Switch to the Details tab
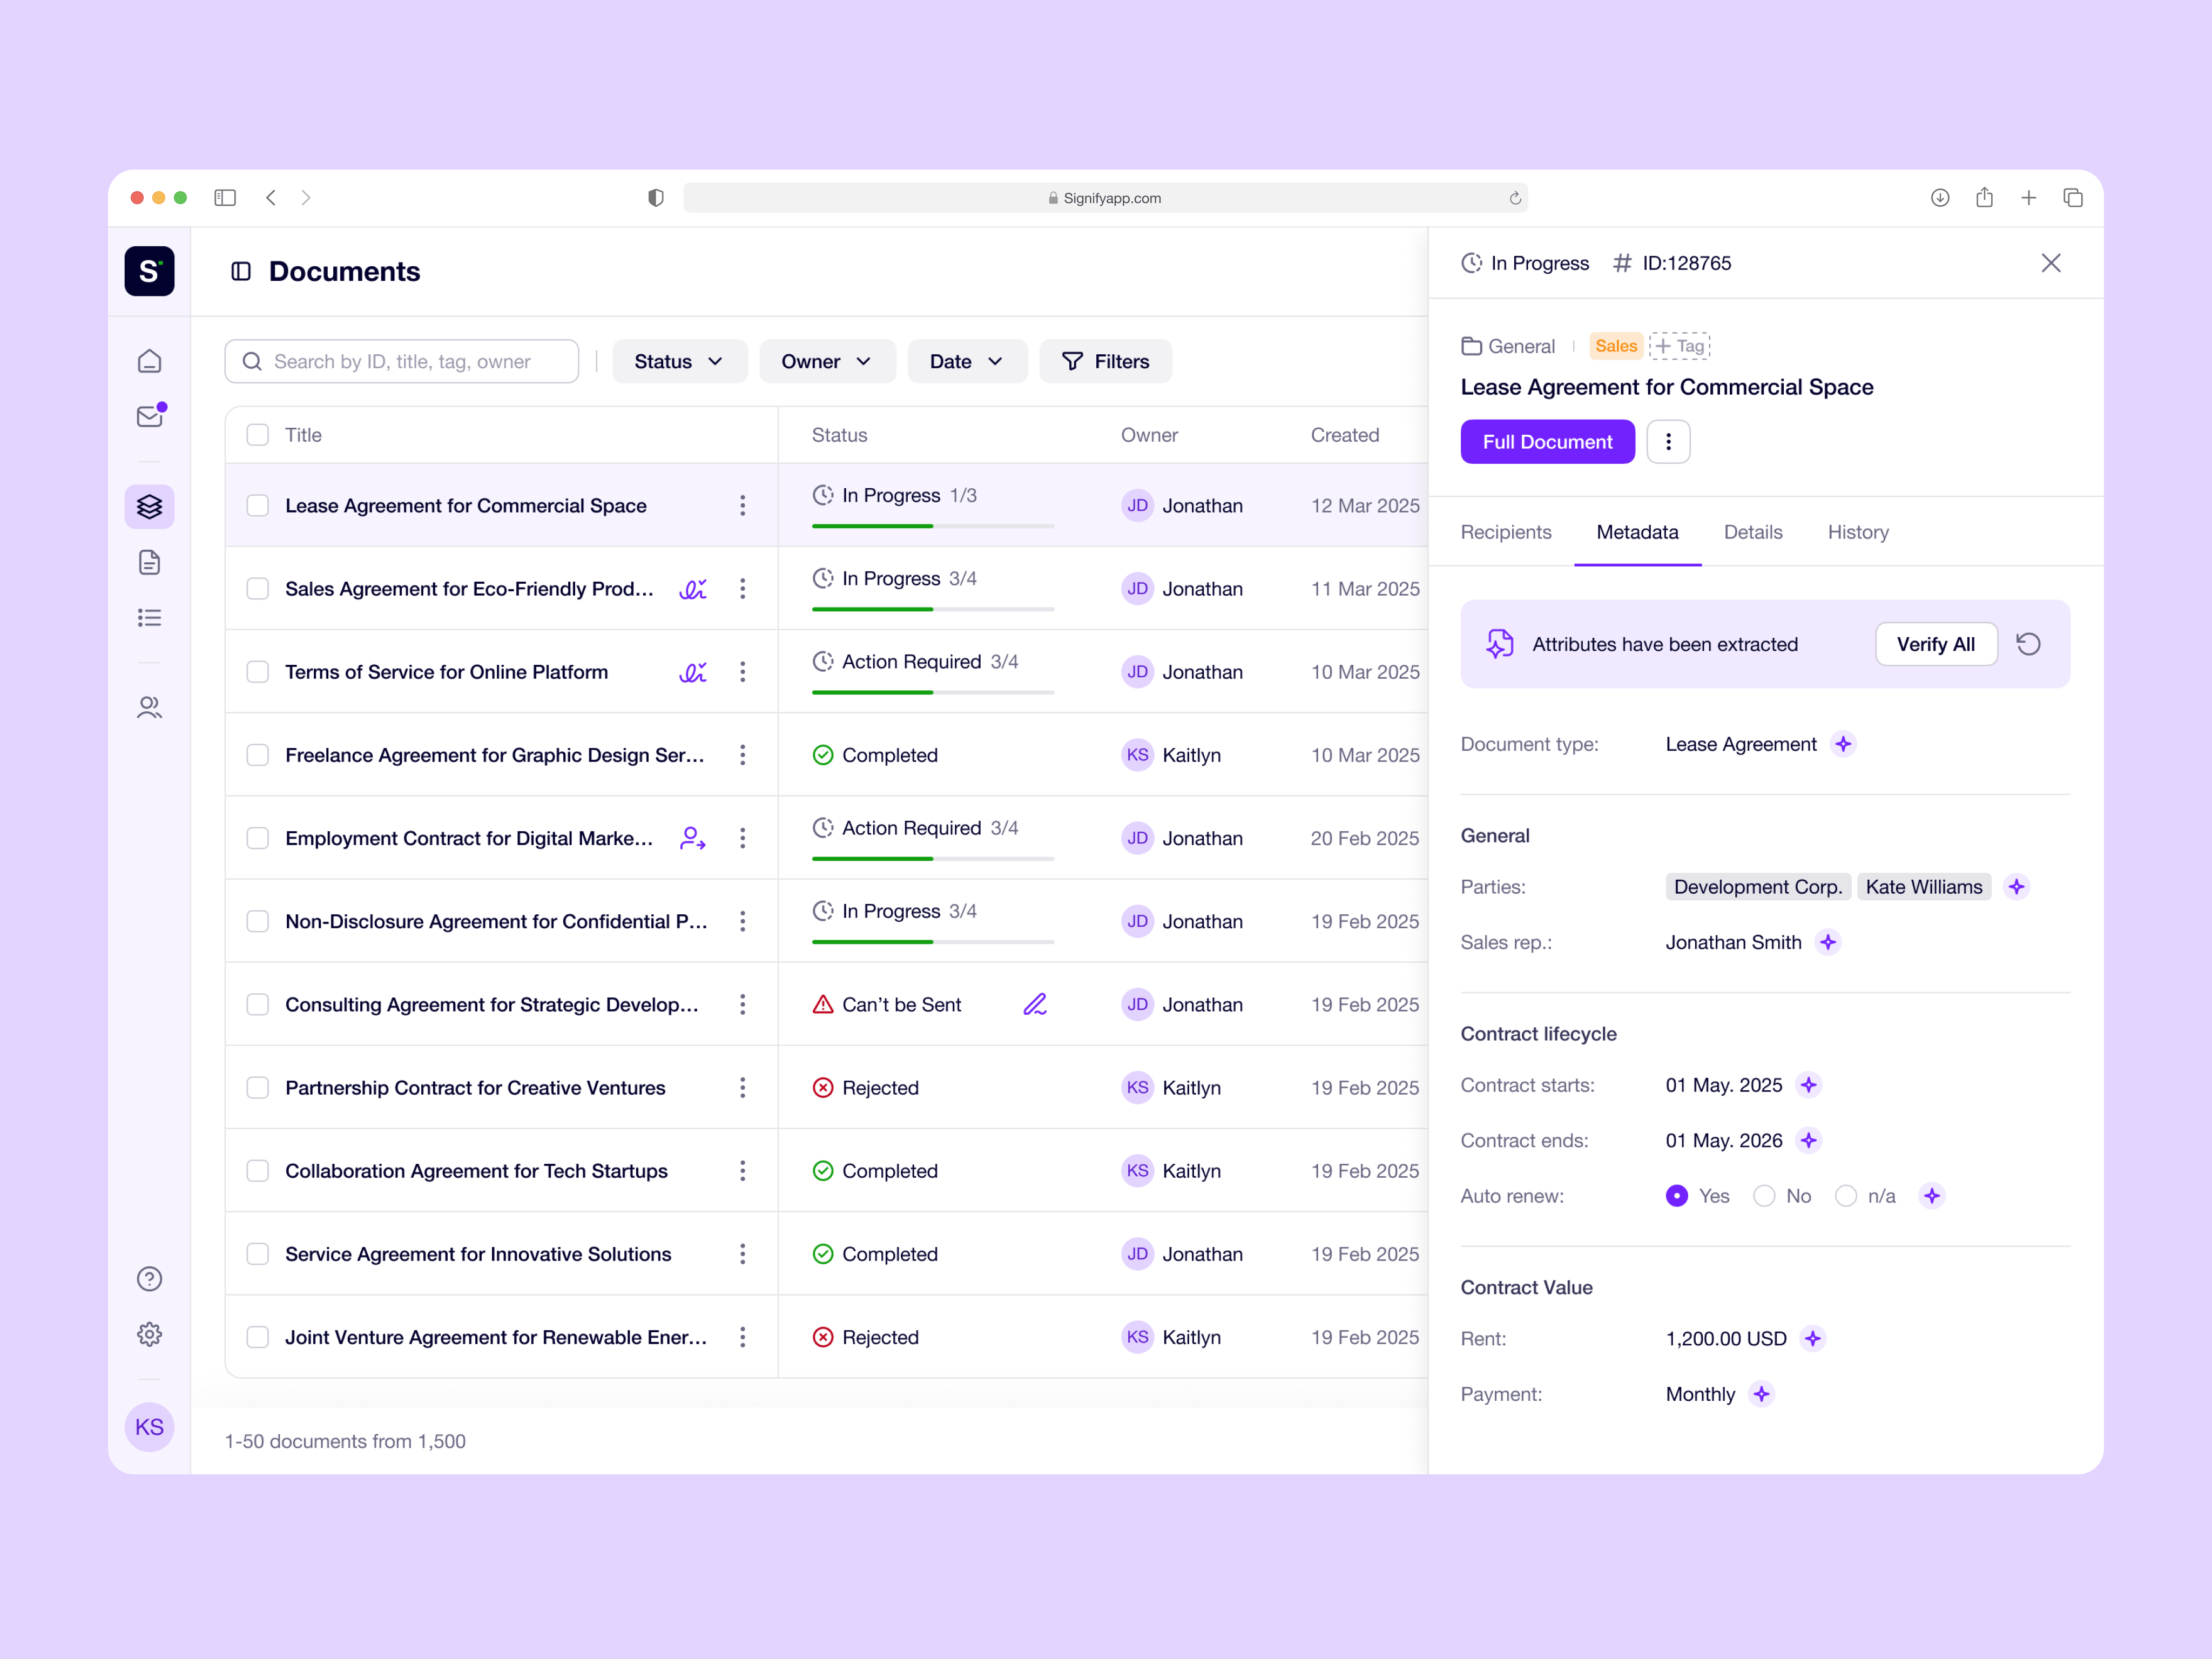The width and height of the screenshot is (2212, 1659). [x=1753, y=532]
